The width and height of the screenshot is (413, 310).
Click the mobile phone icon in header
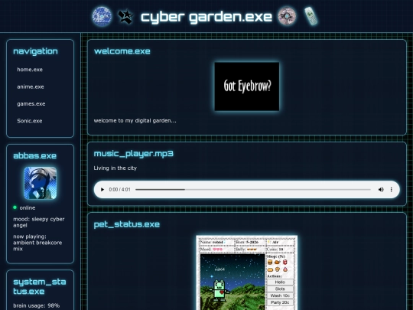pyautogui.click(x=311, y=16)
